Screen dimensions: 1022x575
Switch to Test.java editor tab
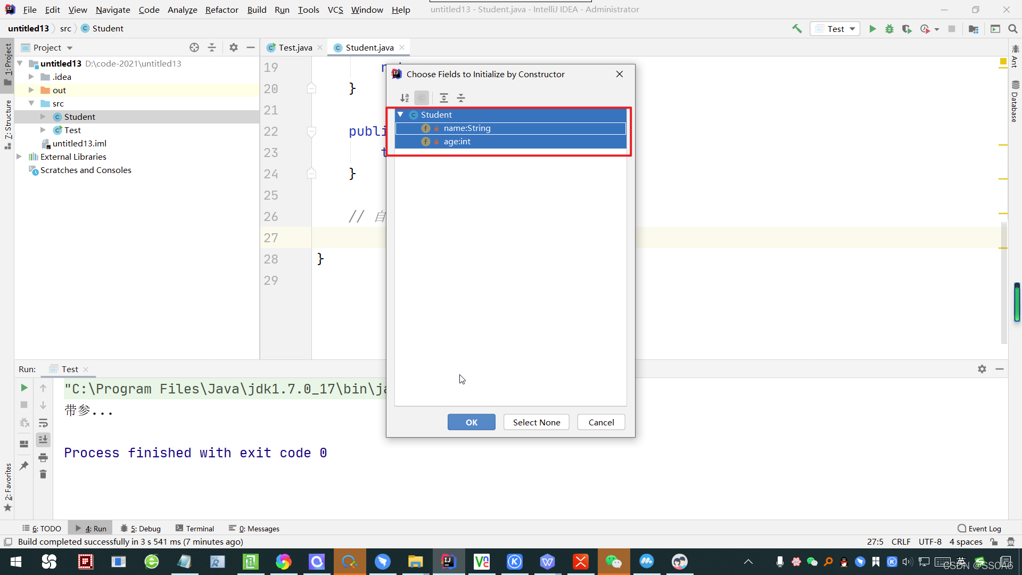(x=295, y=47)
